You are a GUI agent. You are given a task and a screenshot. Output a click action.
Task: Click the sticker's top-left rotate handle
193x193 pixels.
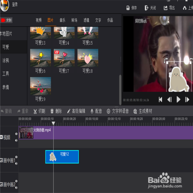(166, 60)
